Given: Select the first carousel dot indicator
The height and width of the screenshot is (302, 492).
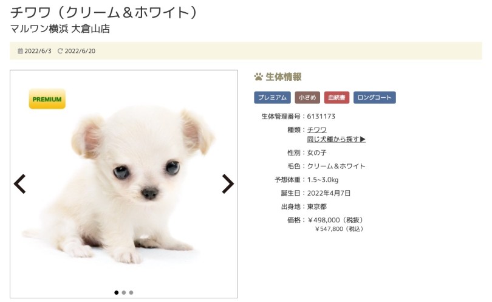Looking at the screenshot, I should [117, 293].
